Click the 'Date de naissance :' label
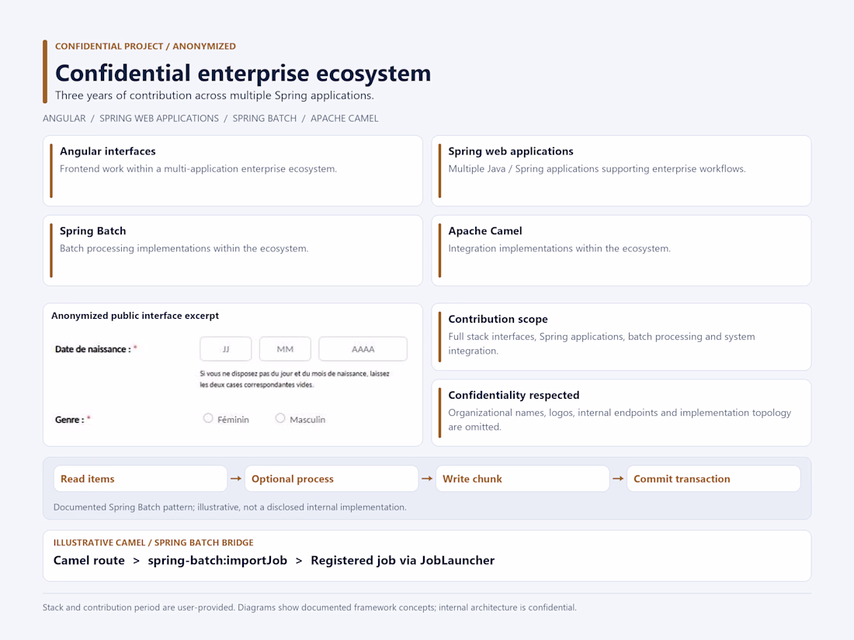The width and height of the screenshot is (854, 640). tap(93, 349)
